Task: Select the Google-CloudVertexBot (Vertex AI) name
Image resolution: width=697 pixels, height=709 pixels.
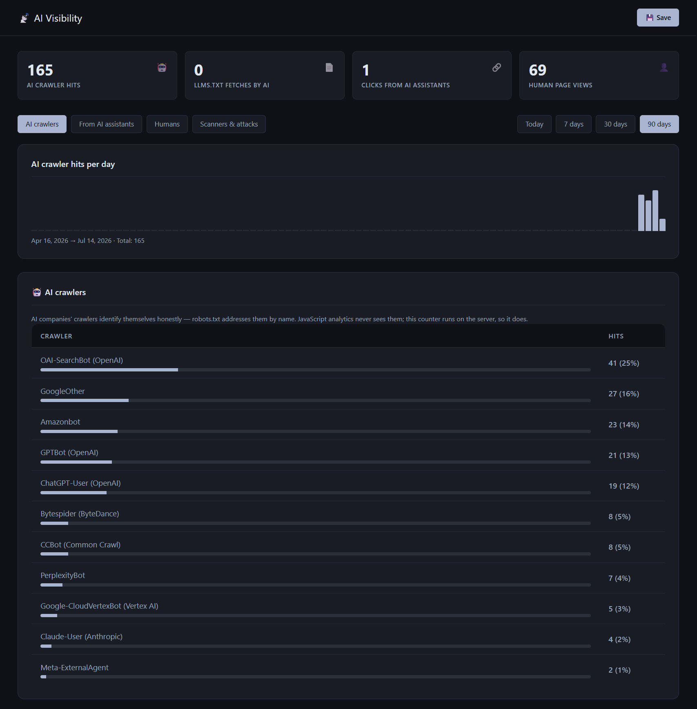Action: coord(99,606)
